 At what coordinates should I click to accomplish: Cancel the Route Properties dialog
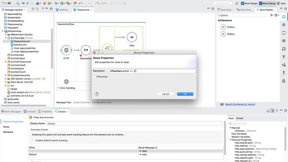pos(165,94)
